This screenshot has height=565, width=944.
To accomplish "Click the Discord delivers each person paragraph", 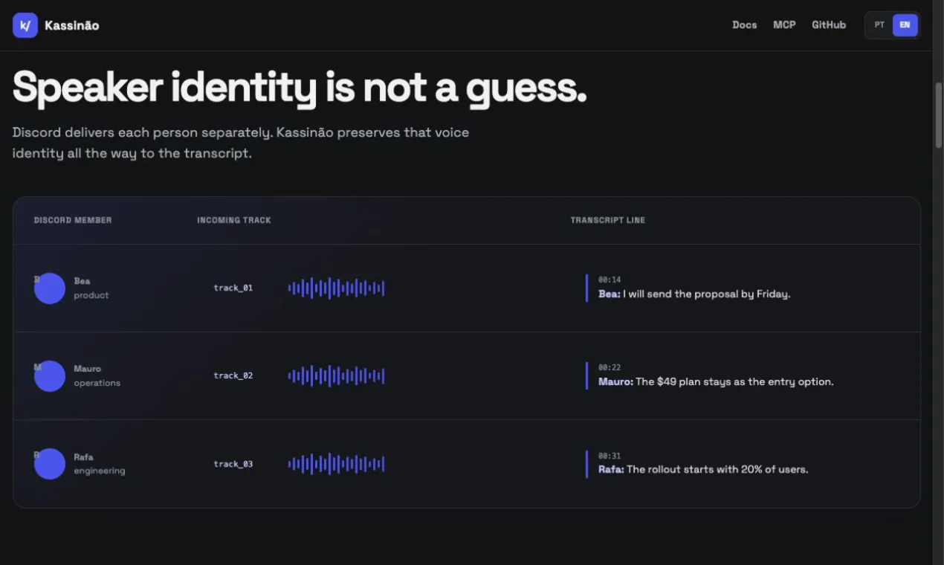I will coord(241,143).
